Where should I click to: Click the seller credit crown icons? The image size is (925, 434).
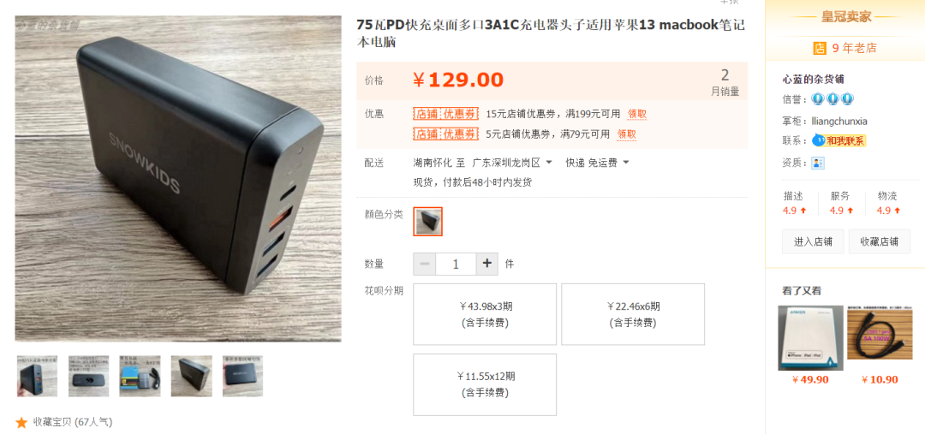tap(832, 99)
